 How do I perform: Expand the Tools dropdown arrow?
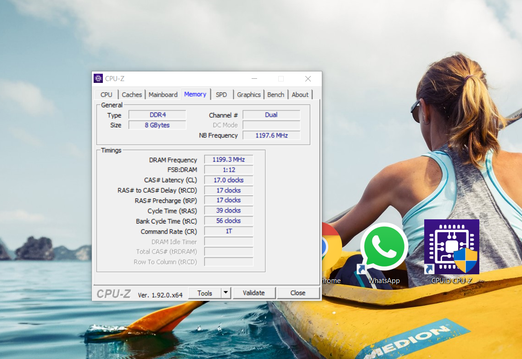click(226, 293)
